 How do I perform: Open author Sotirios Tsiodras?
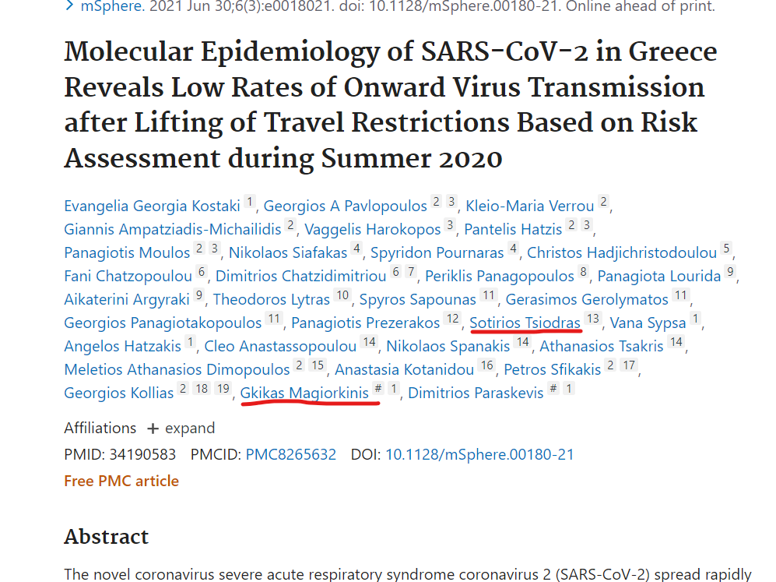click(525, 323)
